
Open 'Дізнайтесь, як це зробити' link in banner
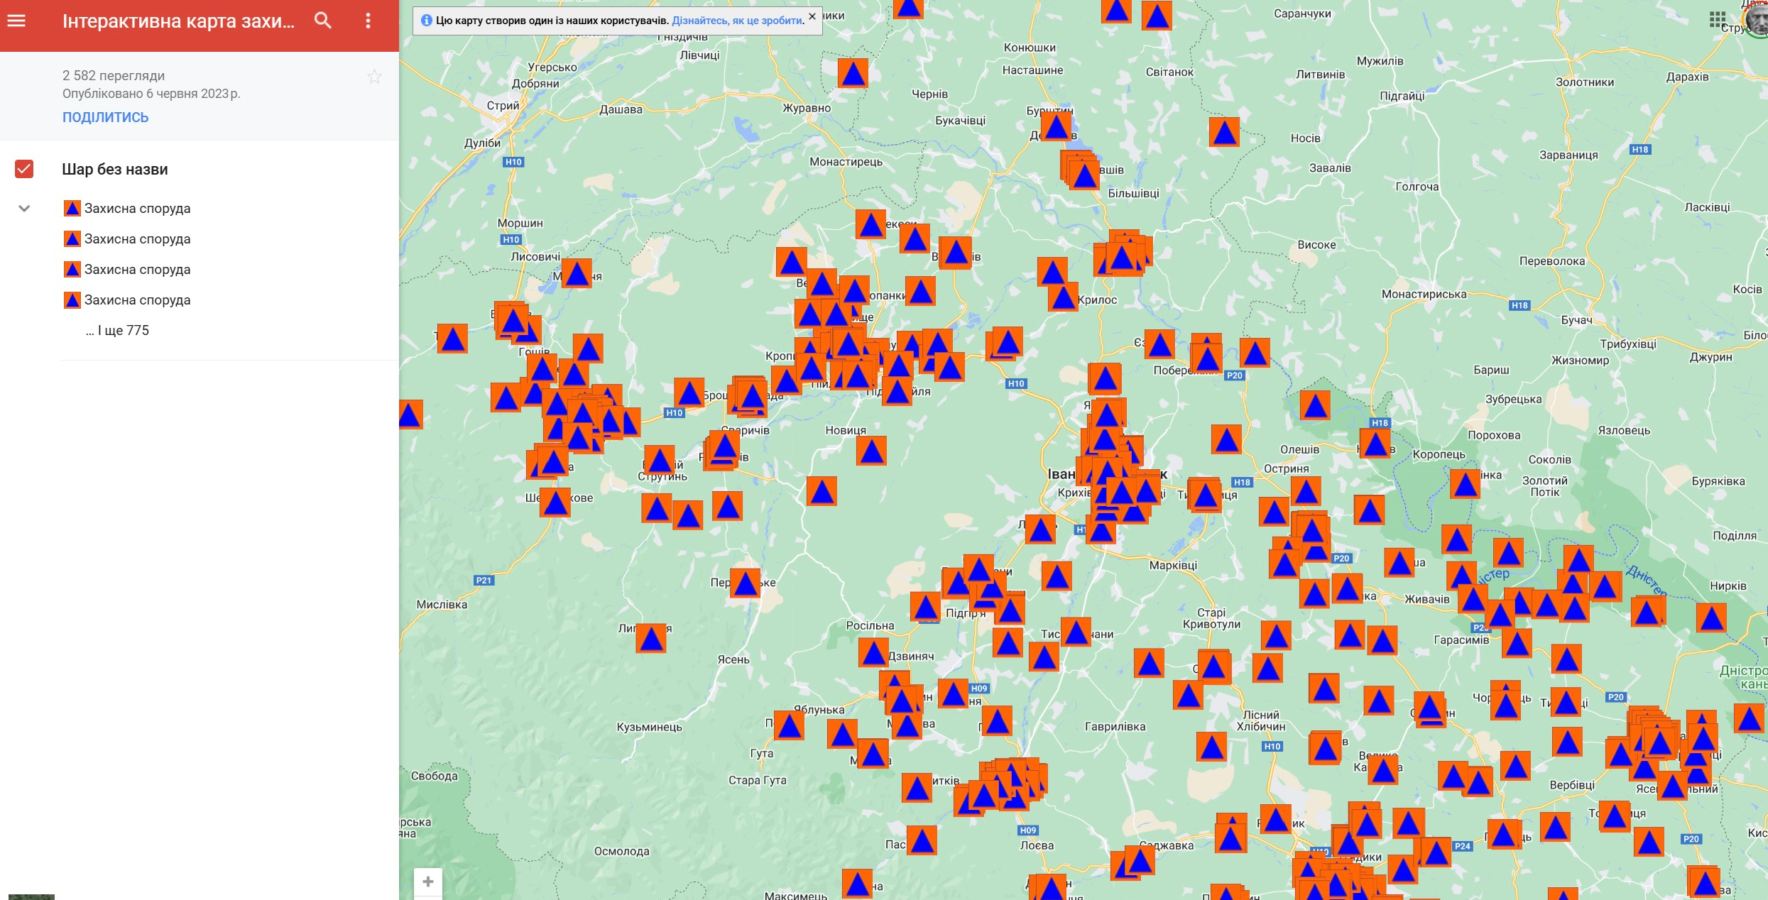pos(738,21)
